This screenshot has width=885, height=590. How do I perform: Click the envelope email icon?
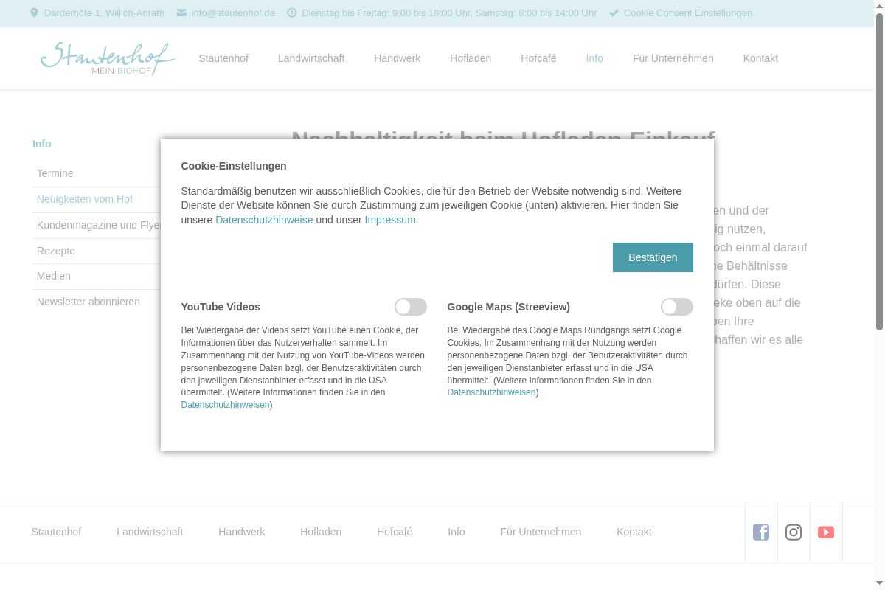point(181,13)
